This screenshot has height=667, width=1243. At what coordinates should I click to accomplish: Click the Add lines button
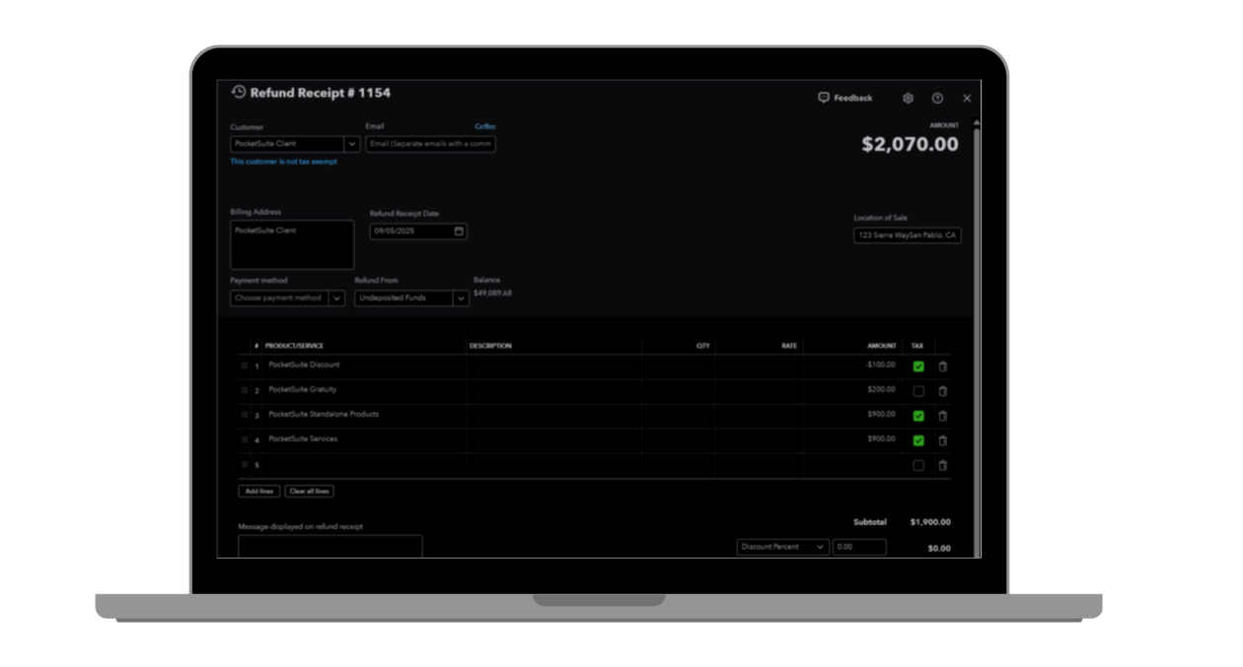pyautogui.click(x=258, y=491)
